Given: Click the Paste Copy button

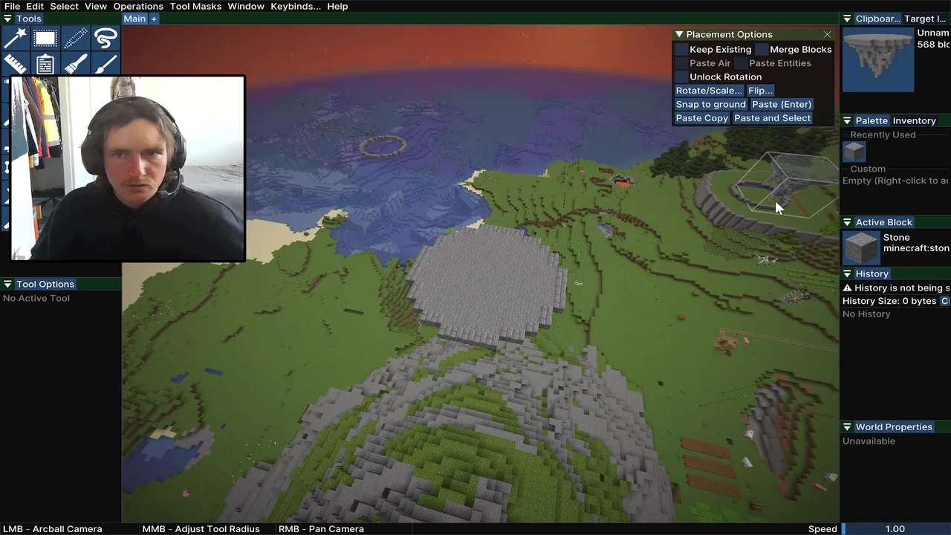Looking at the screenshot, I should tap(702, 118).
